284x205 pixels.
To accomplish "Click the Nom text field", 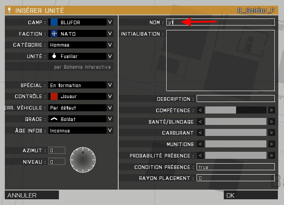I will tap(220, 22).
